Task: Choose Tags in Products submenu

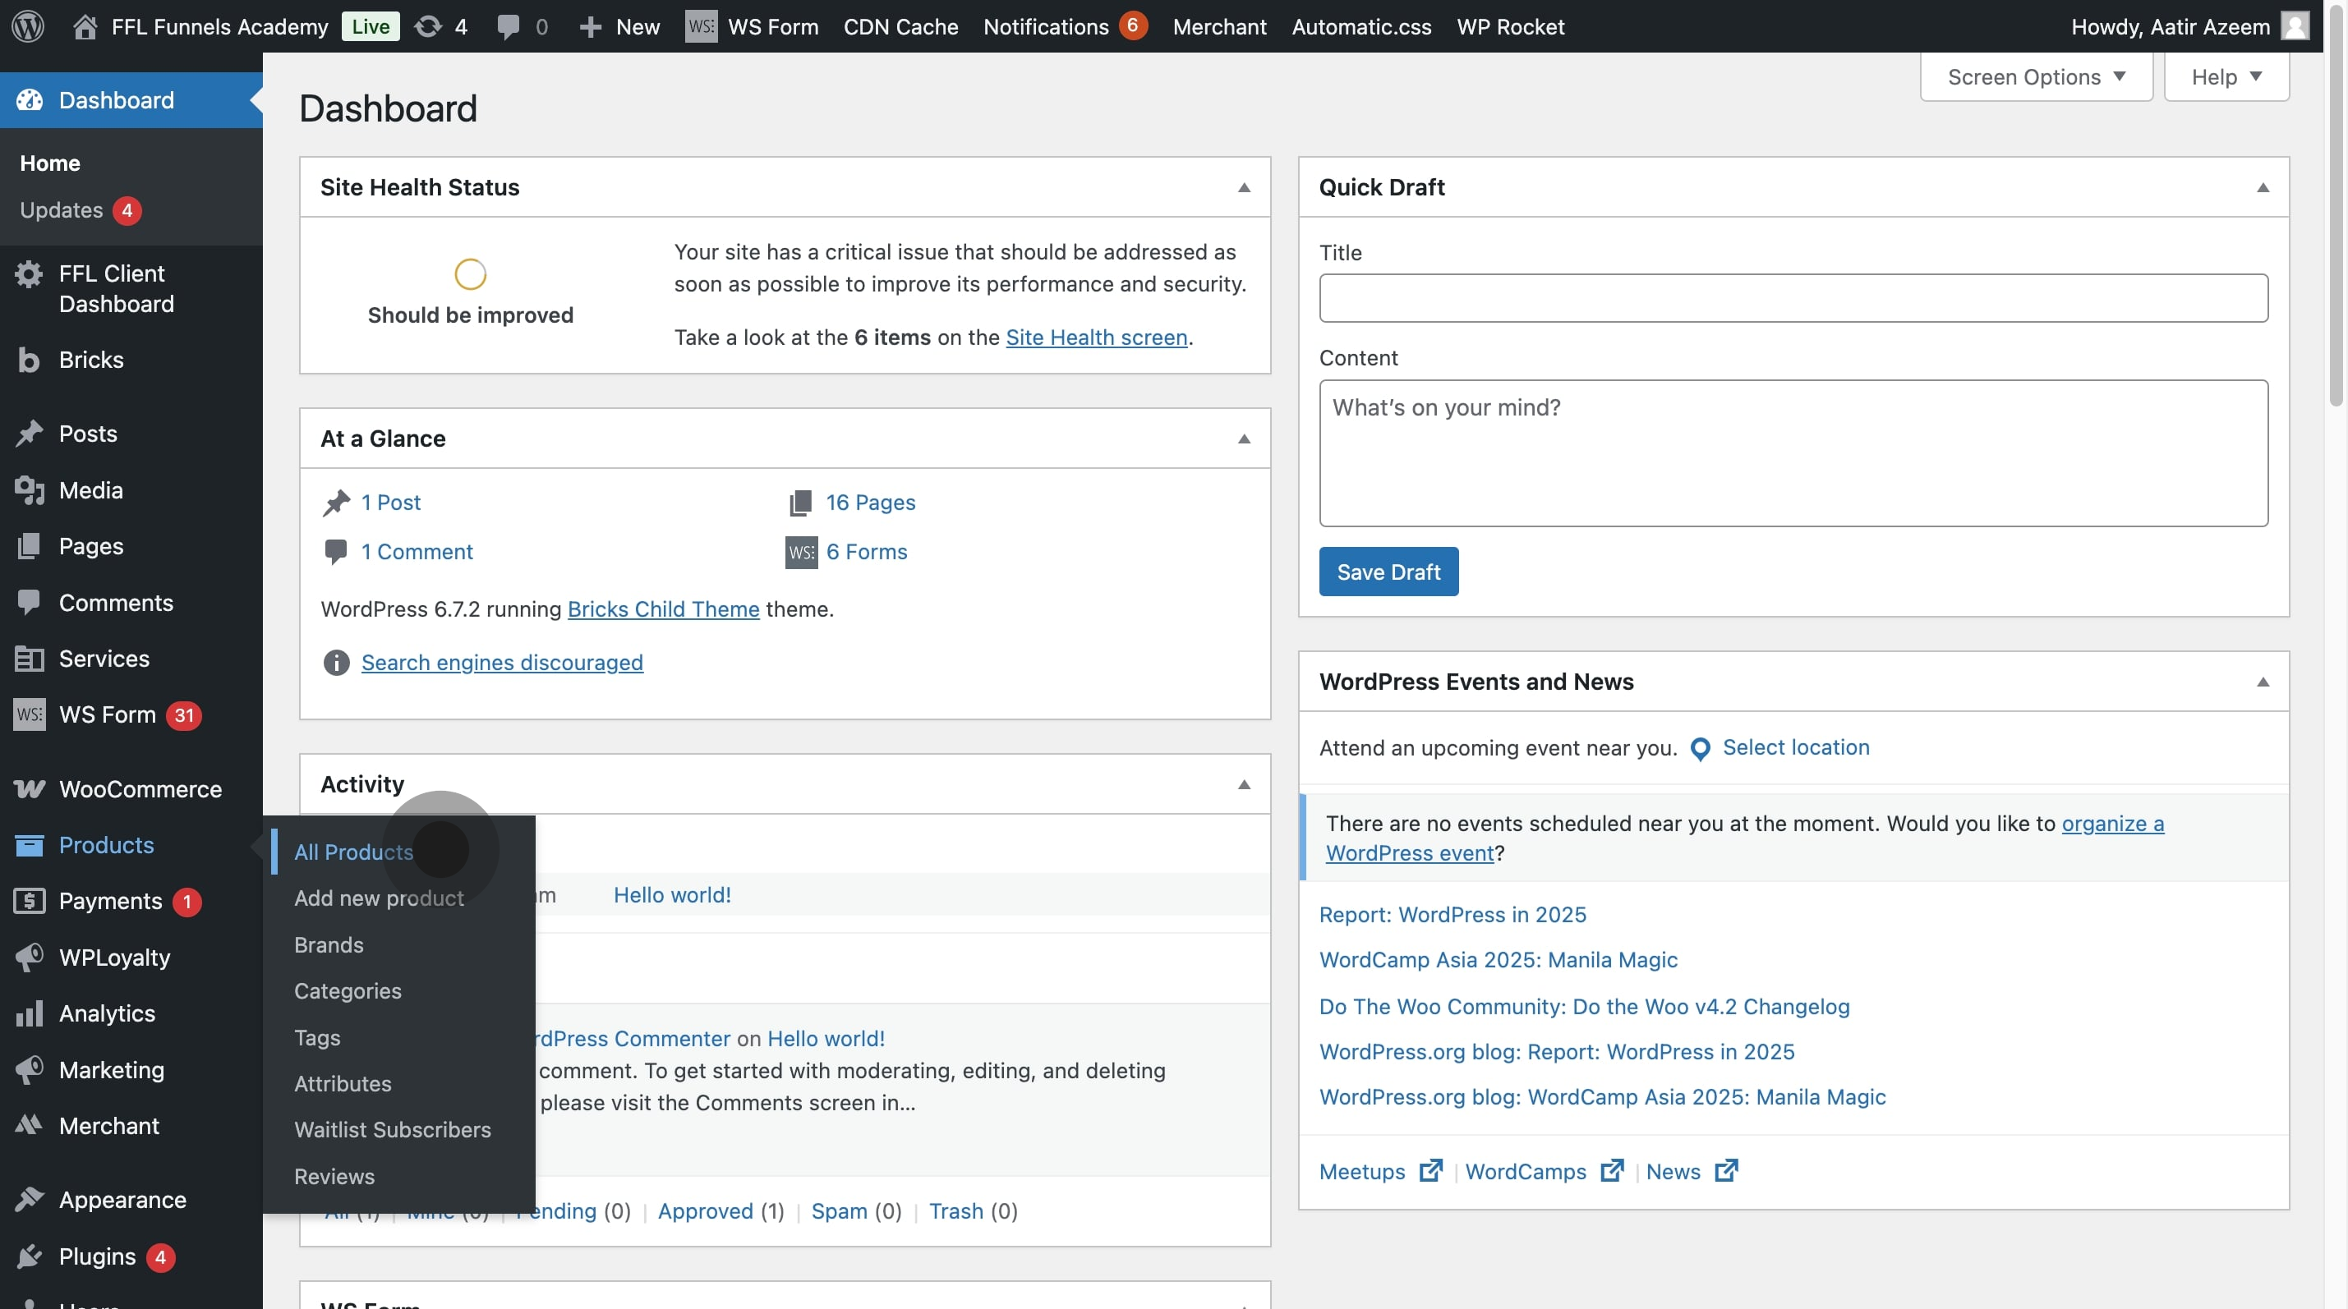Action: point(317,1037)
